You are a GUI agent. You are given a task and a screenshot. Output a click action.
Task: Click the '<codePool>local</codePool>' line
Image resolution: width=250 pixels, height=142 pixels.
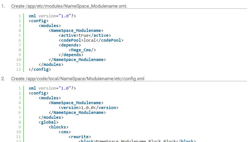(91, 40)
